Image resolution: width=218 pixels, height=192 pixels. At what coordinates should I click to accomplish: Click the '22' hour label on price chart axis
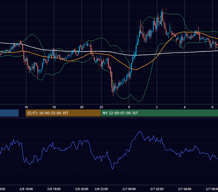(x=101, y=107)
